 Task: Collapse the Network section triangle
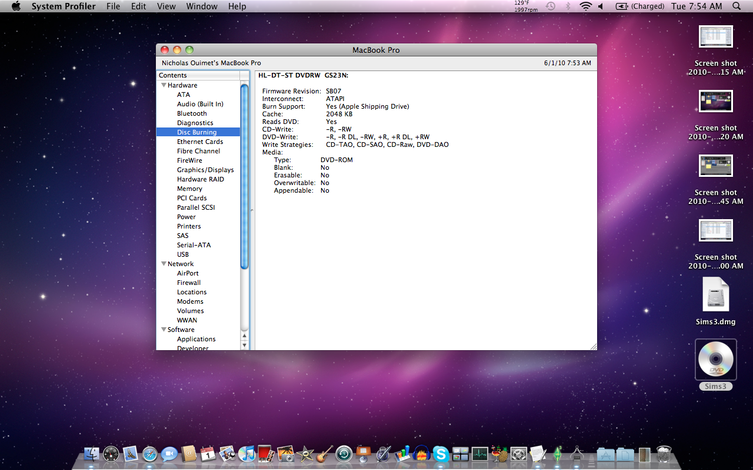[164, 264]
